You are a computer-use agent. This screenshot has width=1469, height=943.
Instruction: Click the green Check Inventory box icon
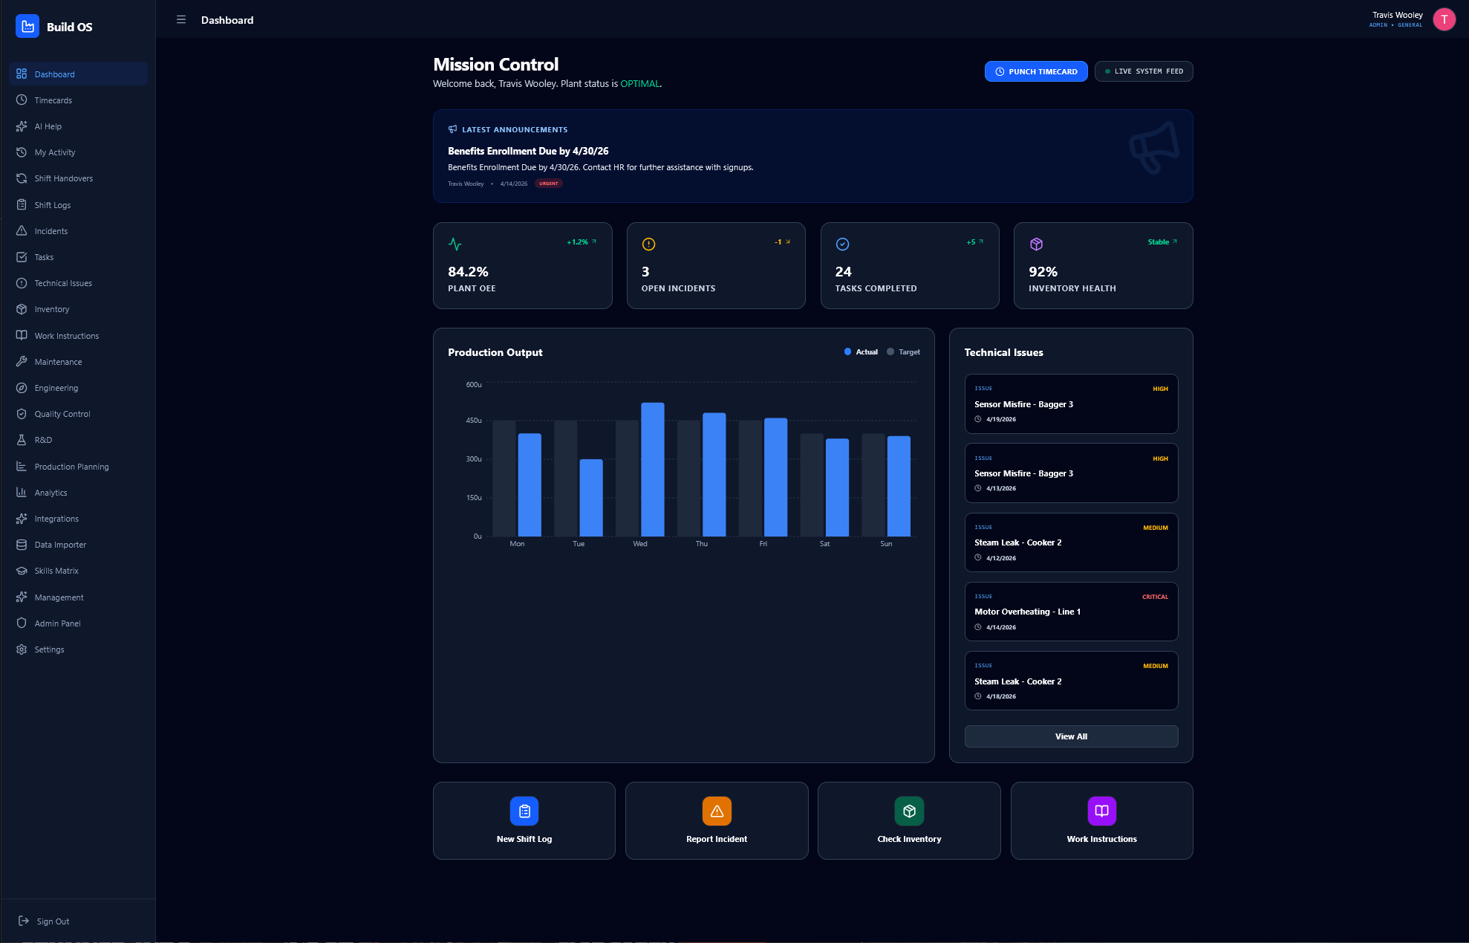(x=909, y=811)
